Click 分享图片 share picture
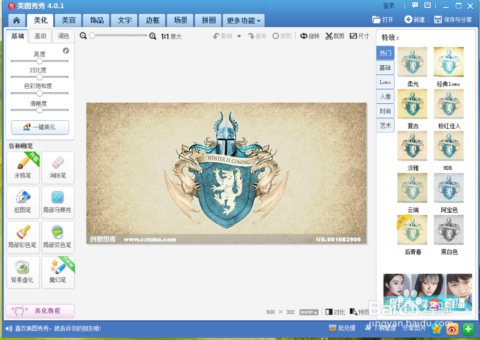Image resolution: width=480 pixels, height=340 pixels. [414, 328]
